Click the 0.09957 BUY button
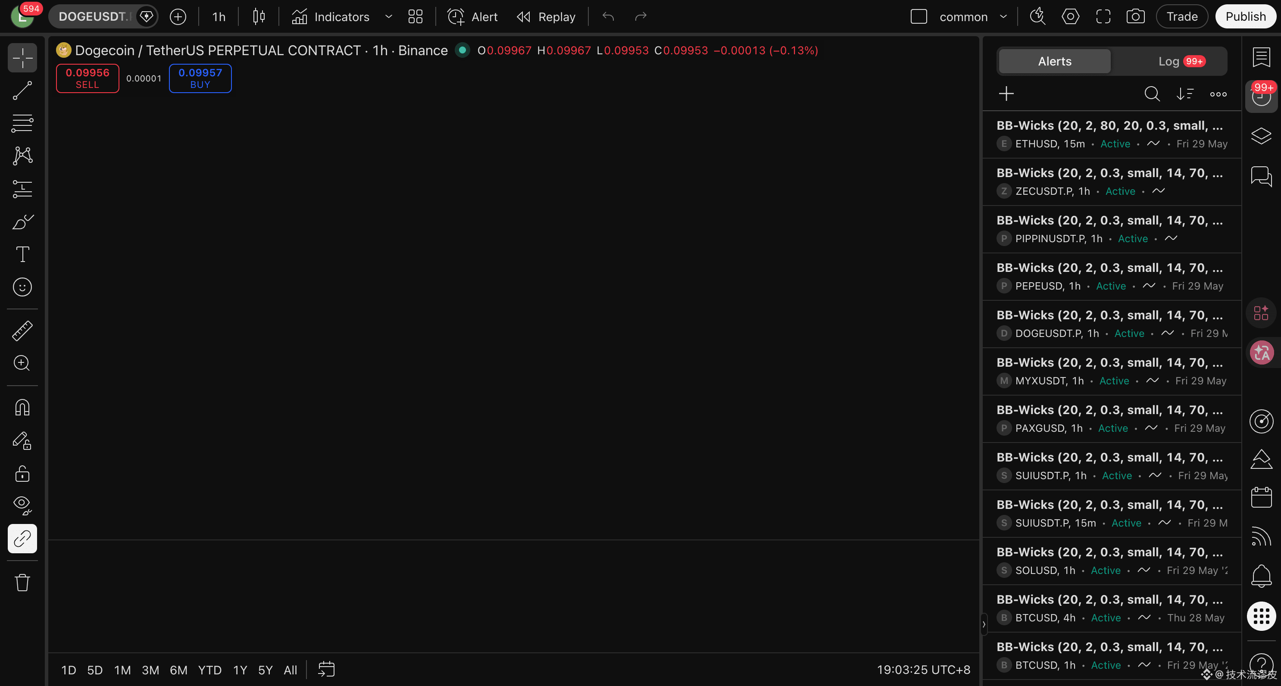 (200, 78)
